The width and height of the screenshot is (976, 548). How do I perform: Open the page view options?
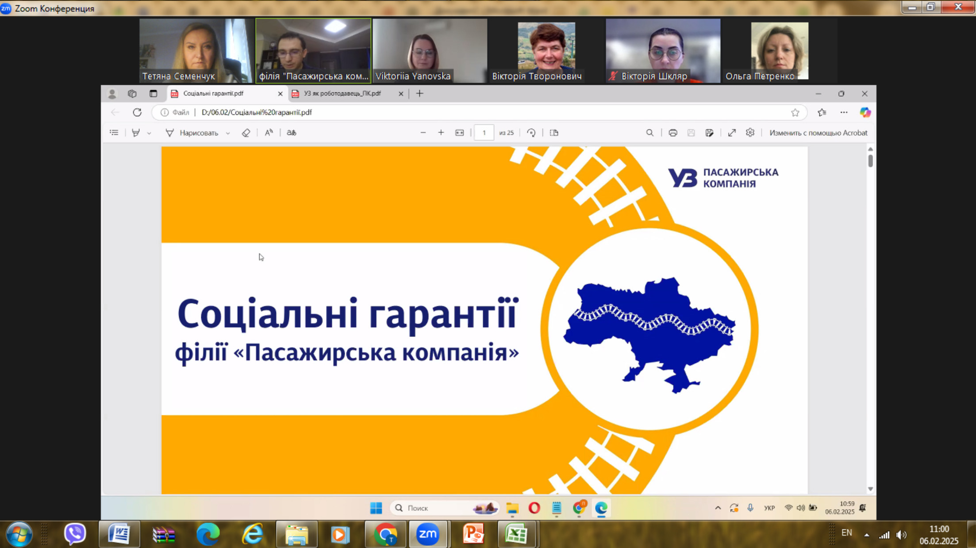coord(554,133)
